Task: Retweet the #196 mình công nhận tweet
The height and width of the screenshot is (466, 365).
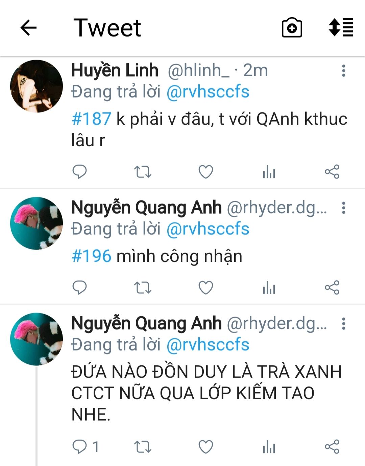Action: [x=143, y=288]
